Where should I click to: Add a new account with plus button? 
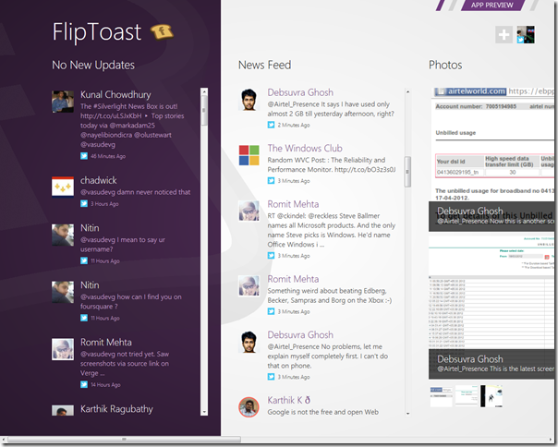pos(503,34)
